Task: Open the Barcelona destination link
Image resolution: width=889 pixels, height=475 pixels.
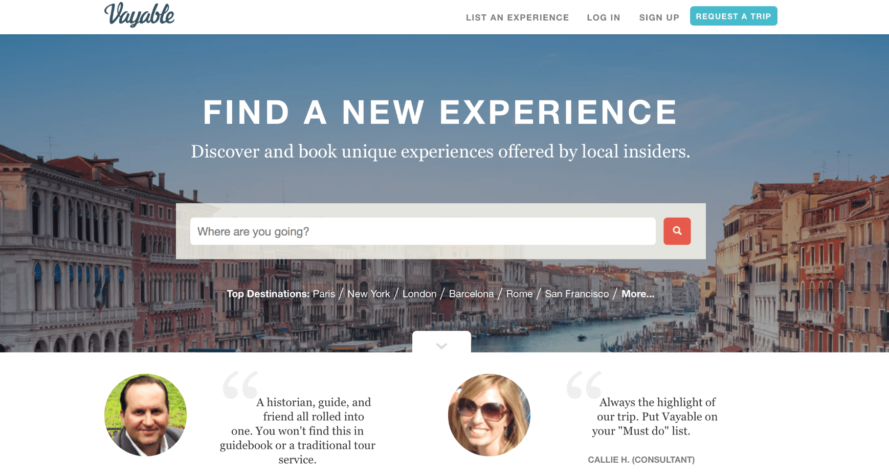Action: click(x=471, y=294)
